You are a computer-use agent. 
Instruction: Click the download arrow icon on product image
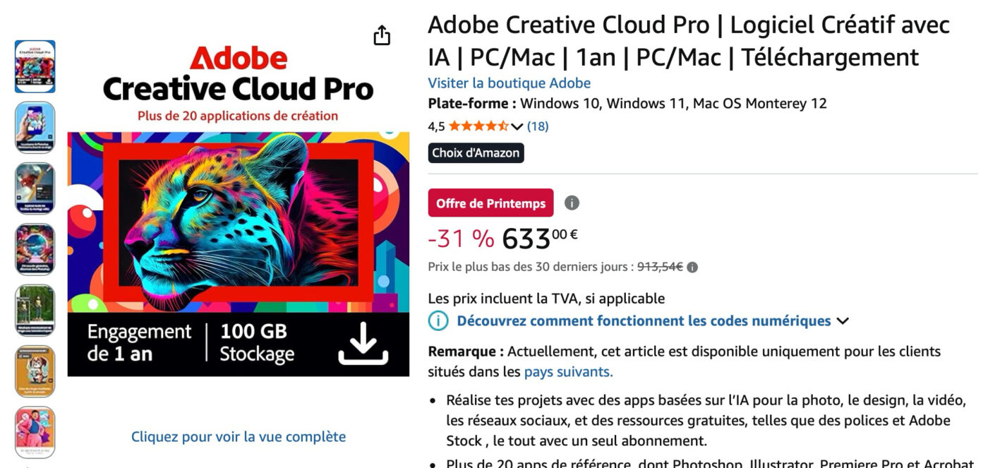[363, 343]
